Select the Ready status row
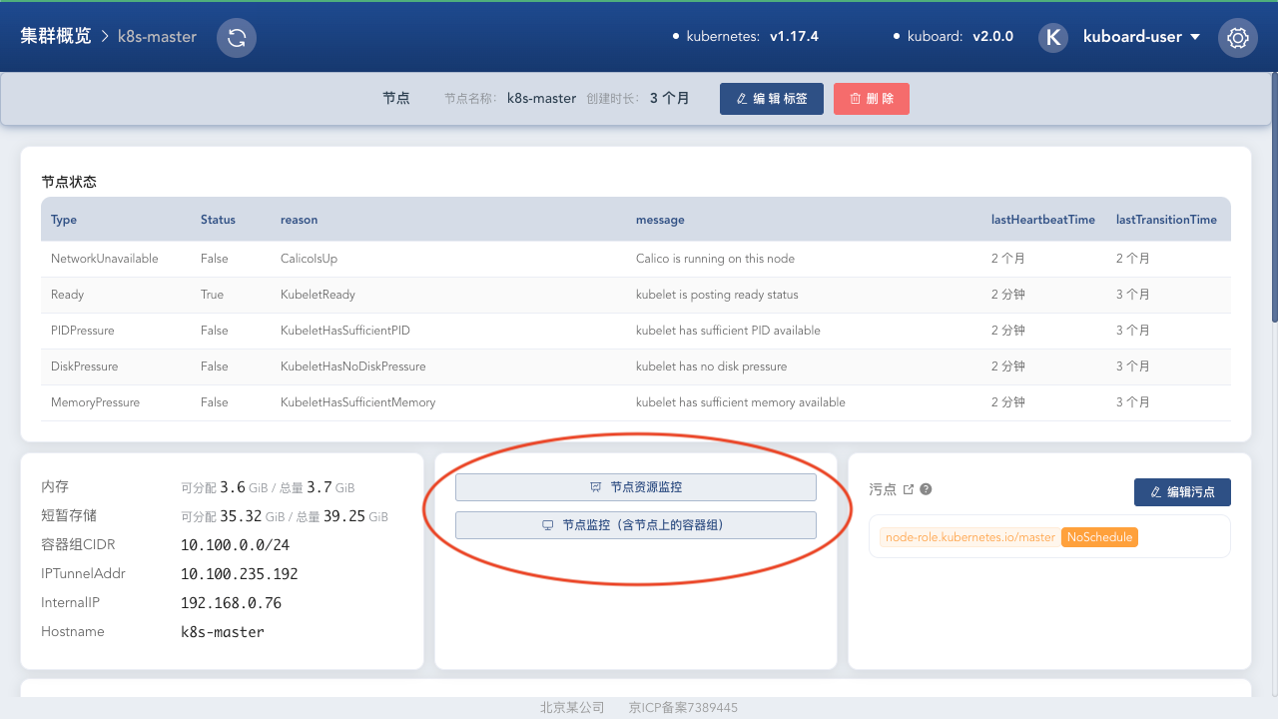This screenshot has width=1278, height=719. point(635,295)
